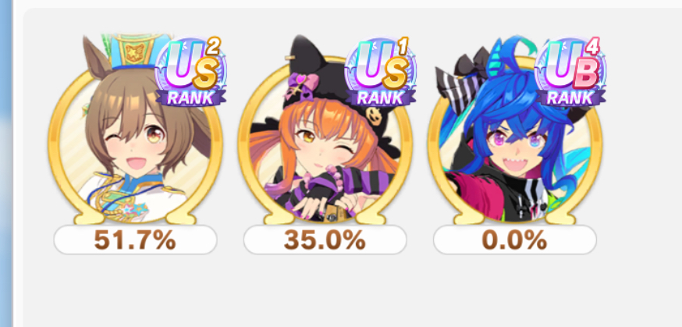Click the US1 rank badge
Image resolution: width=682 pixels, height=327 pixels.
[381, 72]
